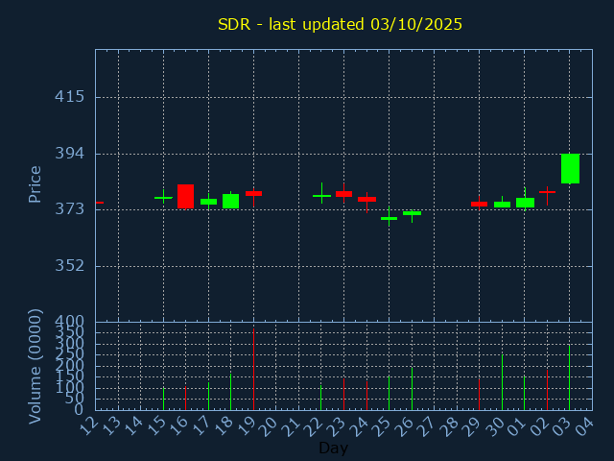
Task: Click the green candlestick on day 01
Action: 525,203
